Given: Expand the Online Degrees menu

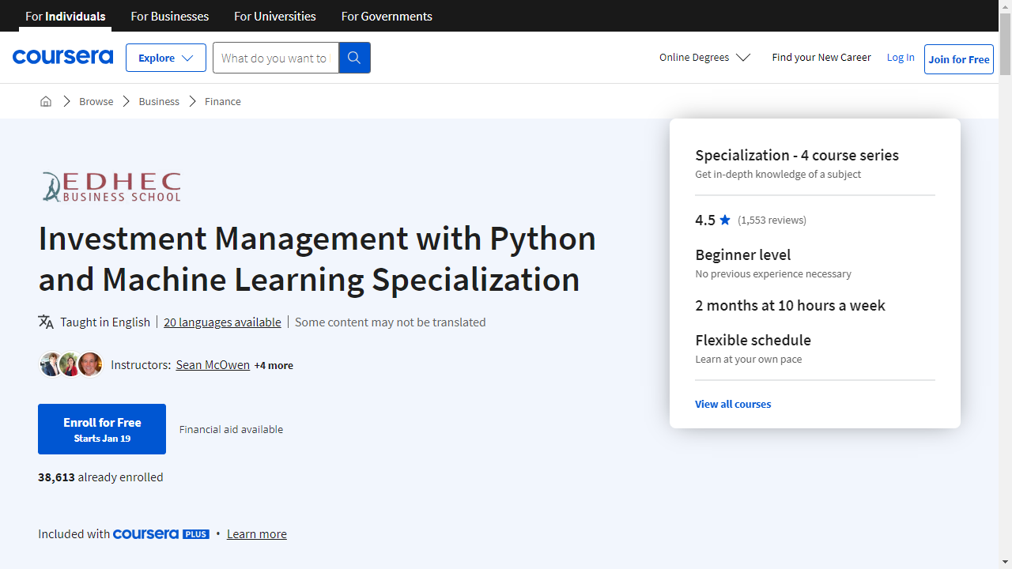Looking at the screenshot, I should [x=704, y=58].
